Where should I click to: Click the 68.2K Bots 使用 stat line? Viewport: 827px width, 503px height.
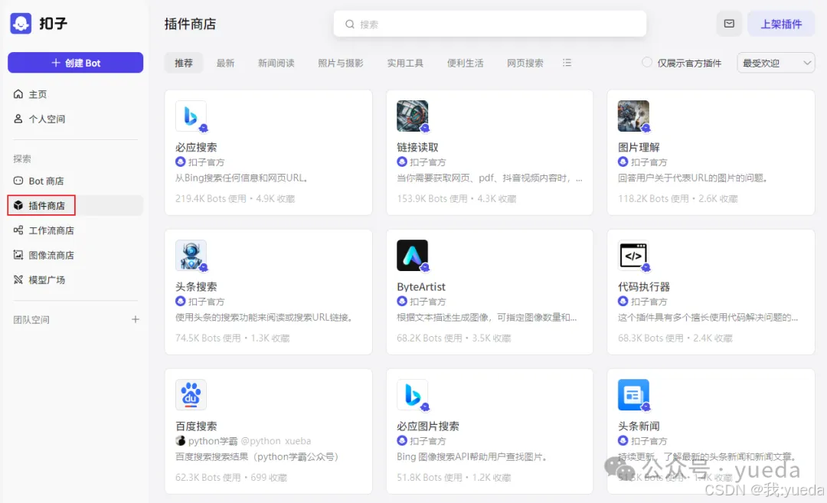point(453,338)
